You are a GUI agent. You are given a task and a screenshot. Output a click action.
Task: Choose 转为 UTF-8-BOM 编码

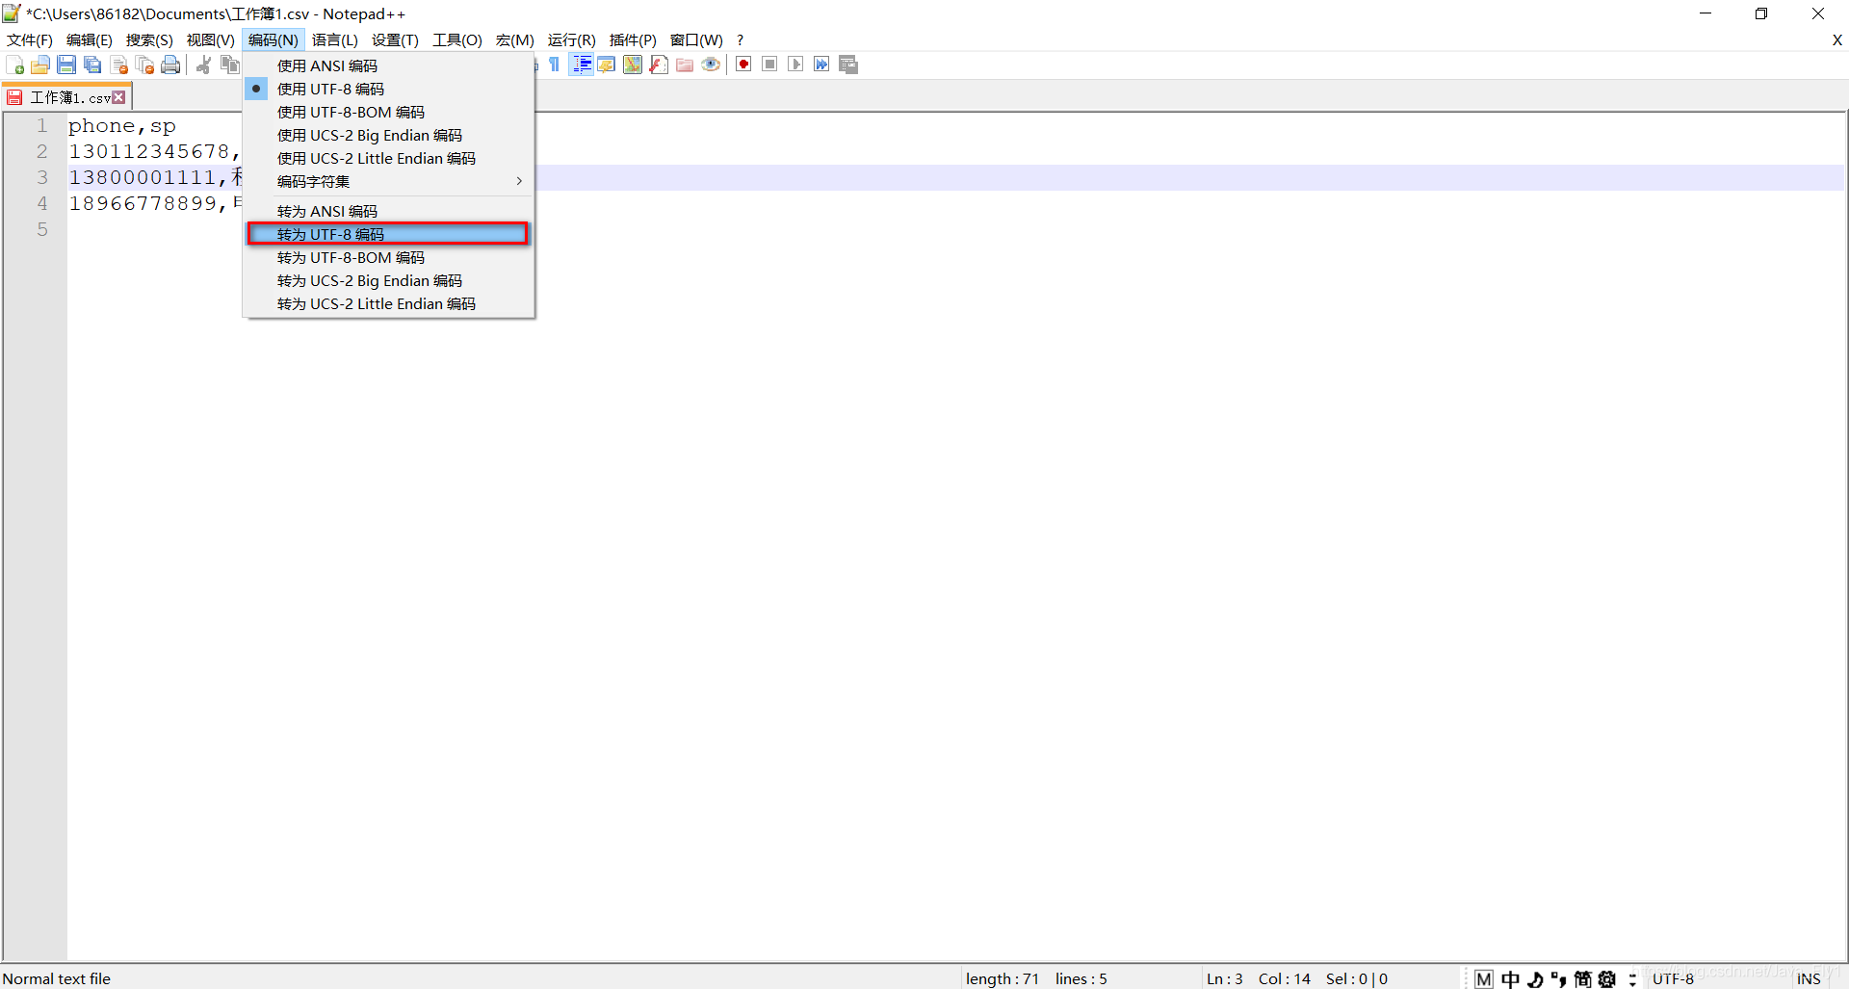coord(388,257)
